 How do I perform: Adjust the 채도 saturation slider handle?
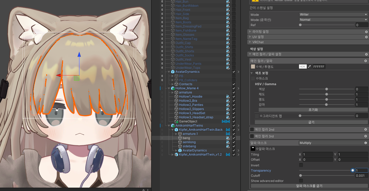pos(327,94)
